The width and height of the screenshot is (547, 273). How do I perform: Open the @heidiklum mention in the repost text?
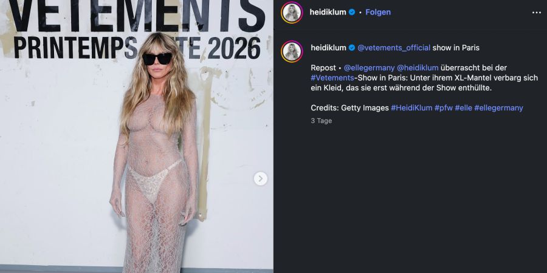(x=418, y=68)
